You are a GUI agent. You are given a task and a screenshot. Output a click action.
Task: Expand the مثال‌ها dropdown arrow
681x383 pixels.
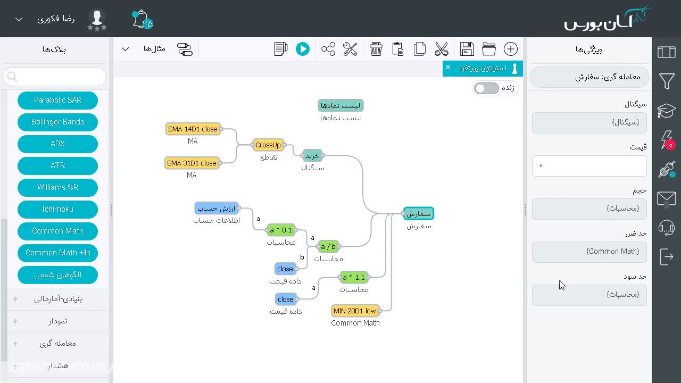(x=125, y=49)
